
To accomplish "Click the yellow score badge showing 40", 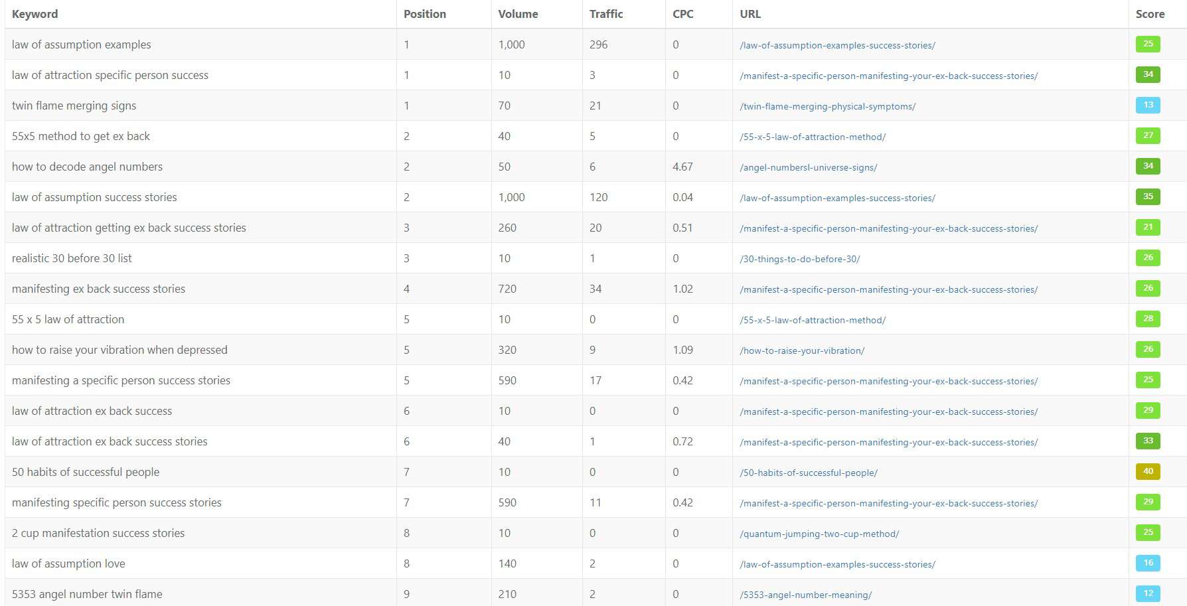I will [1148, 472].
